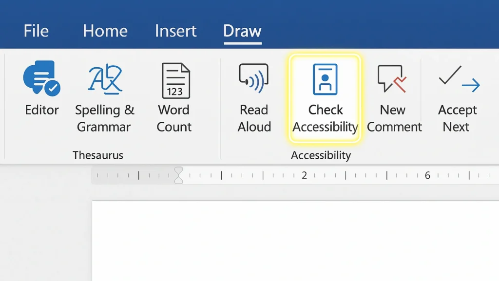
Task: Switch to the Home tab
Action: (105, 31)
